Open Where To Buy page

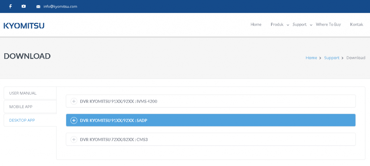(328, 24)
